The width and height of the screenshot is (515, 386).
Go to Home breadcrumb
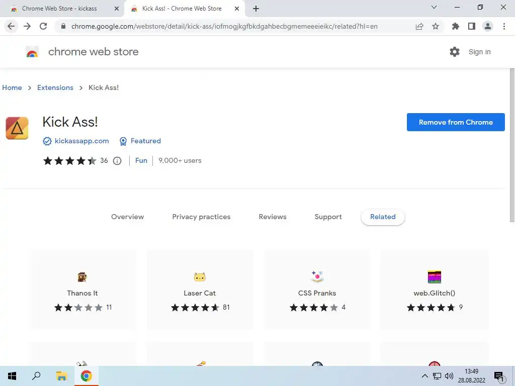12,87
